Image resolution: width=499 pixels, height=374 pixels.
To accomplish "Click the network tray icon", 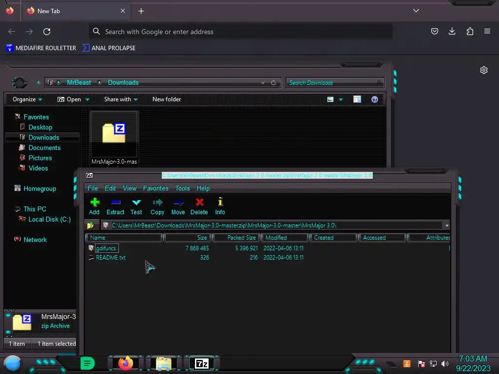I will 433,363.
